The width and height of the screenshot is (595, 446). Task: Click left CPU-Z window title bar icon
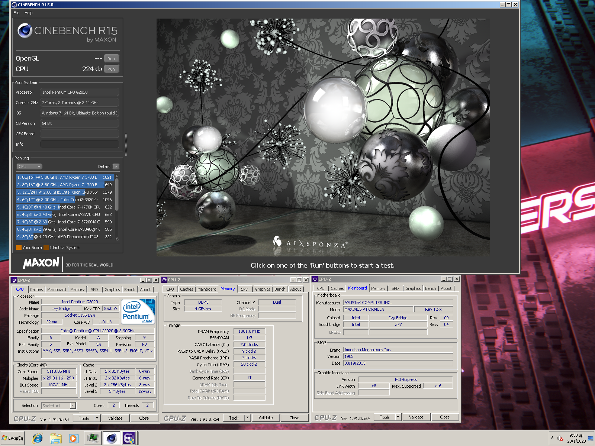[14, 280]
